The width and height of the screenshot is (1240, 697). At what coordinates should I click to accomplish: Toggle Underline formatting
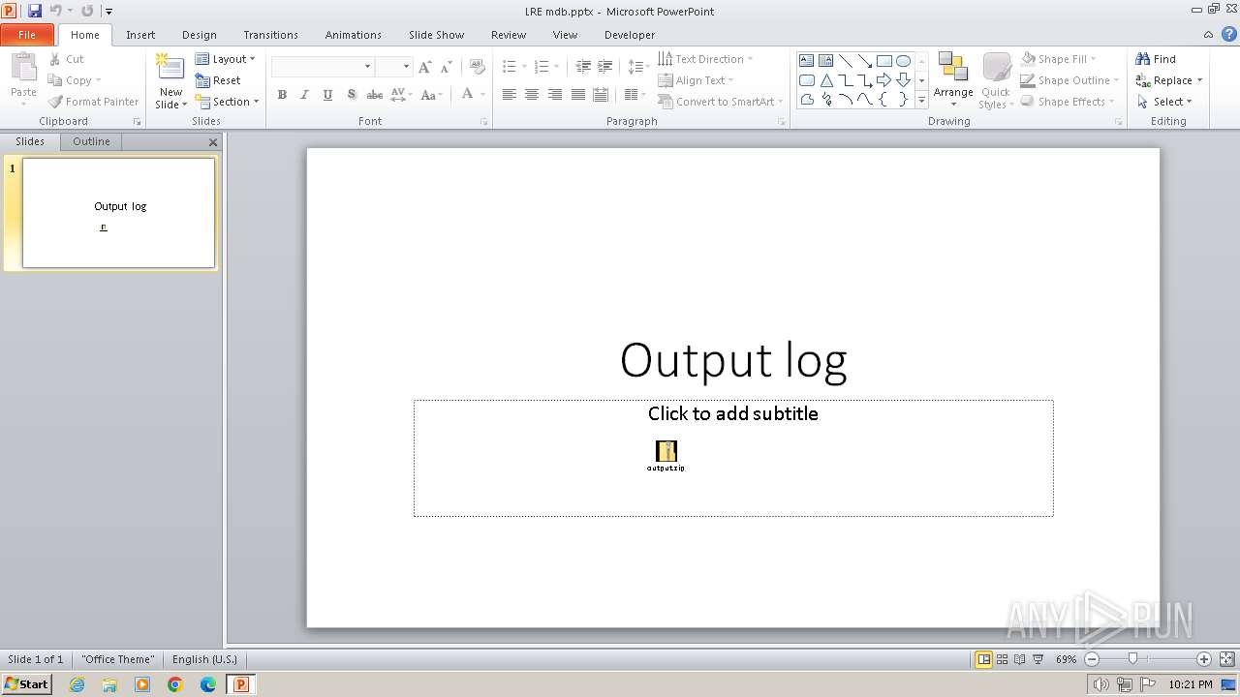pyautogui.click(x=327, y=95)
